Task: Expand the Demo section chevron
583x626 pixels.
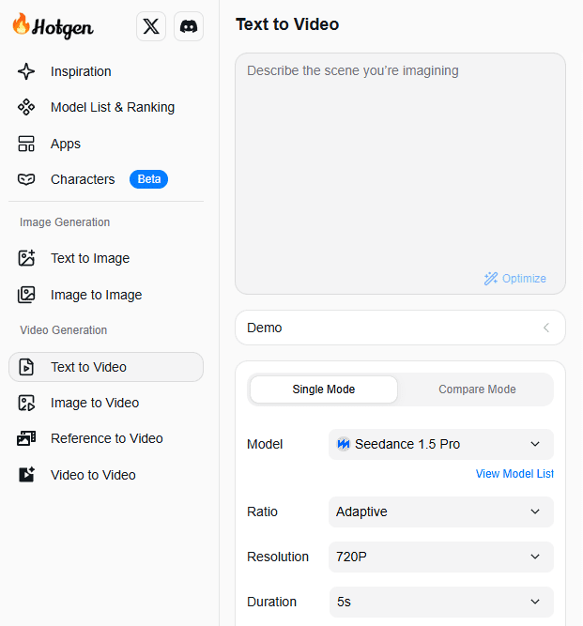Action: pos(546,328)
